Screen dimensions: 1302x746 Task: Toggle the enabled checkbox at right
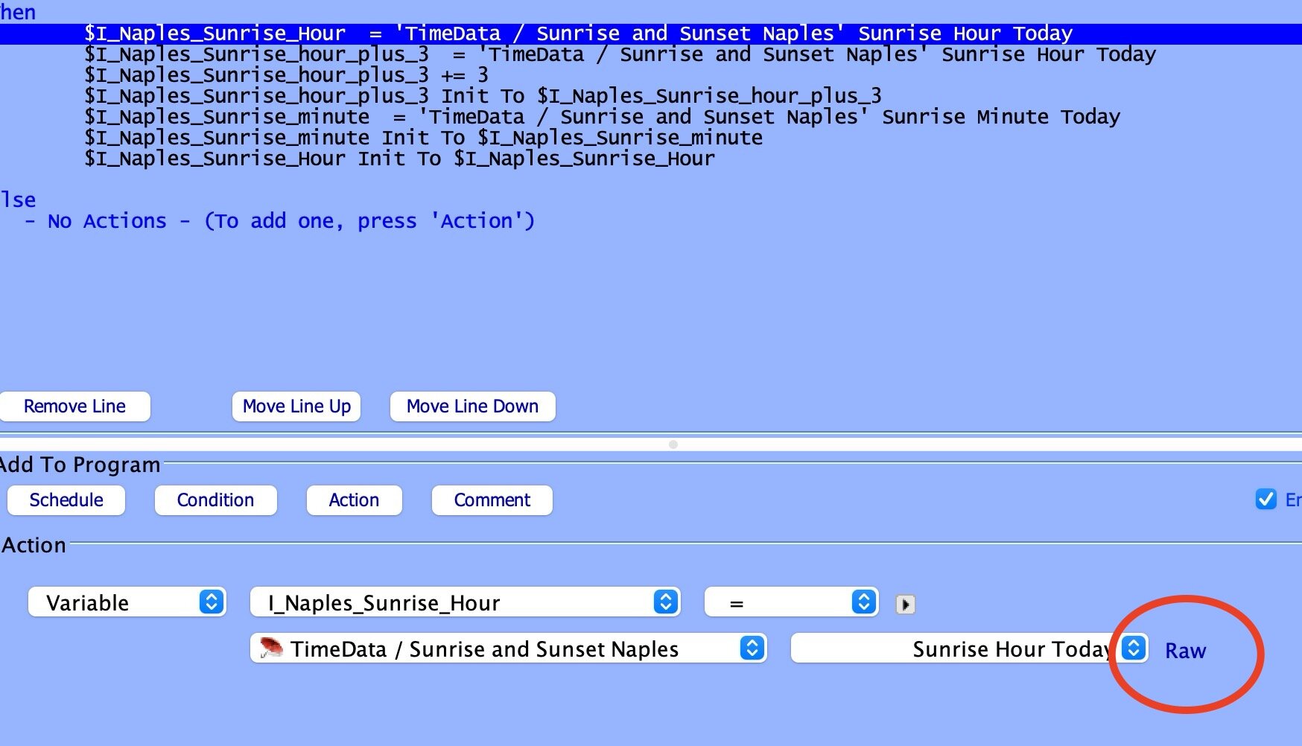[1266, 500]
